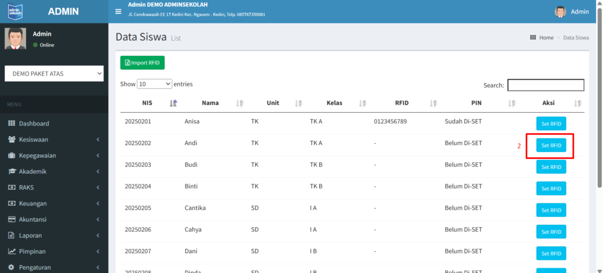Click the Kepegawaian briefcase icon
Viewport: 603px width, 273px height.
11,156
